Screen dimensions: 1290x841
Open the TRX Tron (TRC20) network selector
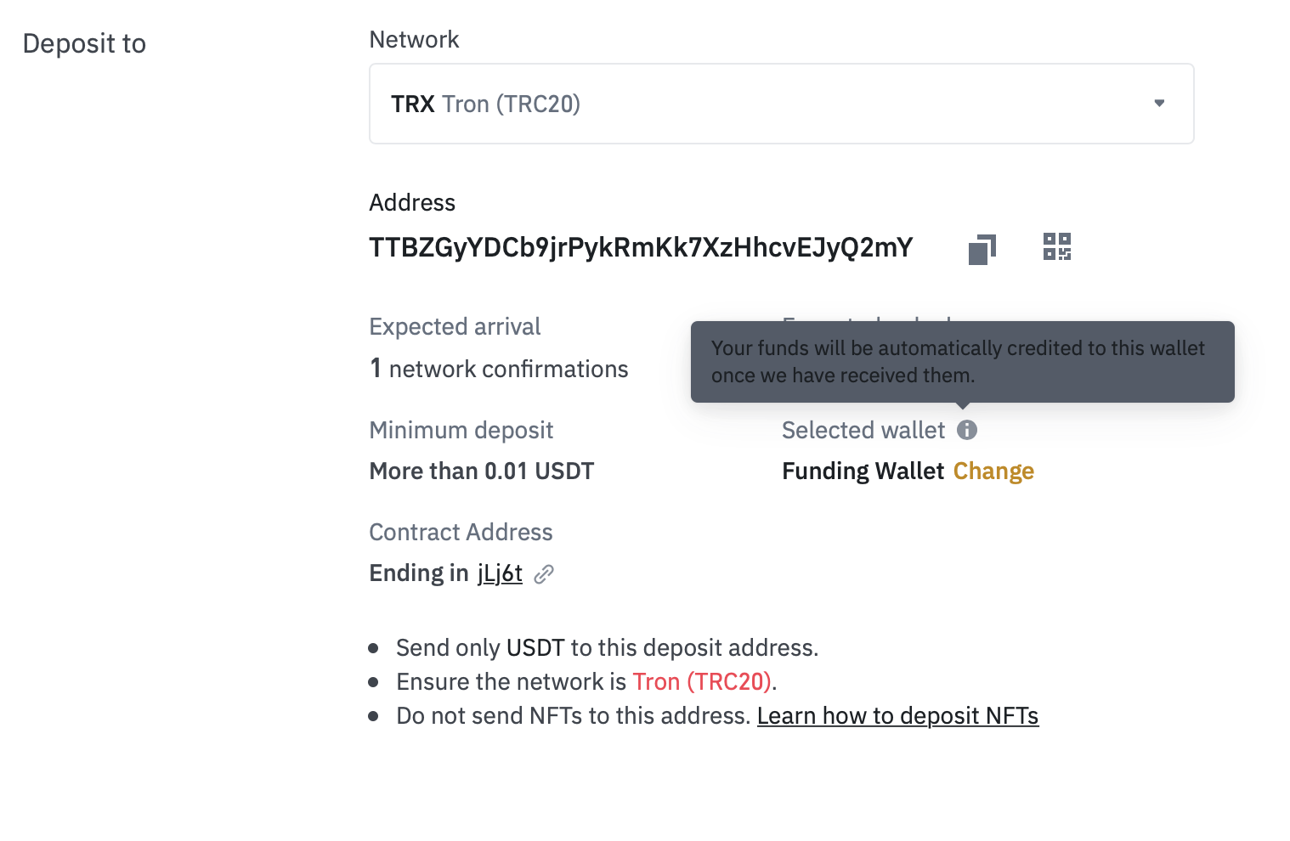[782, 104]
